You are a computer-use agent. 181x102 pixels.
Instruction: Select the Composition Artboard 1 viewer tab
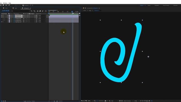point(92,8)
